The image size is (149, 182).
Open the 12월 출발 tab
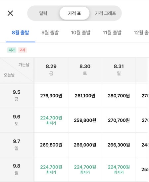coord(141,33)
